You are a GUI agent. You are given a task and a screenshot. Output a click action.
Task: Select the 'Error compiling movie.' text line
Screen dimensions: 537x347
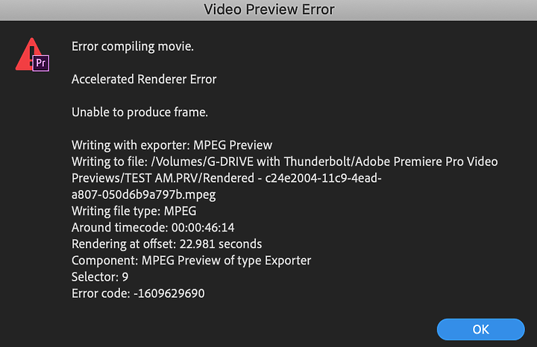tap(133, 46)
